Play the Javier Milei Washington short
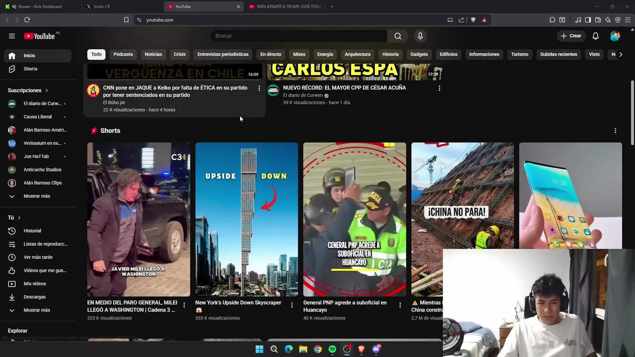This screenshot has height=357, width=635. [x=138, y=220]
